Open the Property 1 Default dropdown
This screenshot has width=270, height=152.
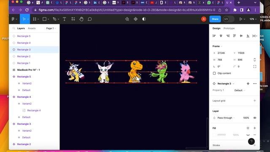240,90
